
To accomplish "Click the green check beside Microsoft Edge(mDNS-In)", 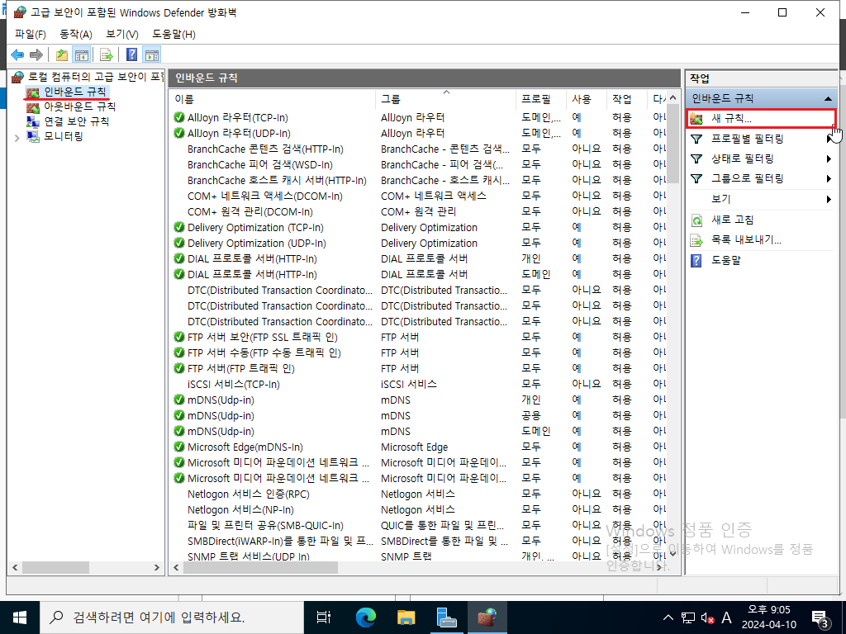I will pyautogui.click(x=179, y=447).
